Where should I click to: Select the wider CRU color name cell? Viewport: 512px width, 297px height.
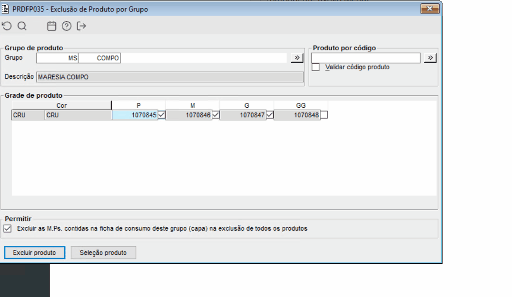tap(79, 115)
